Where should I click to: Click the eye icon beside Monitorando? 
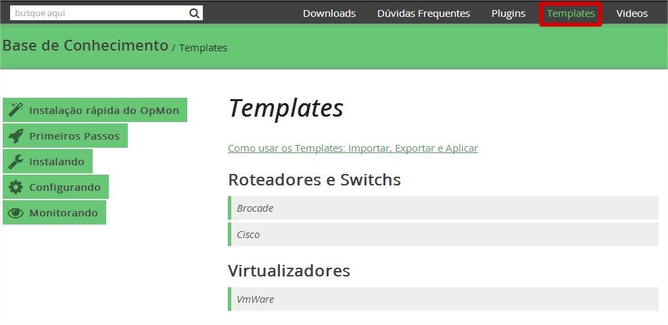(x=16, y=213)
